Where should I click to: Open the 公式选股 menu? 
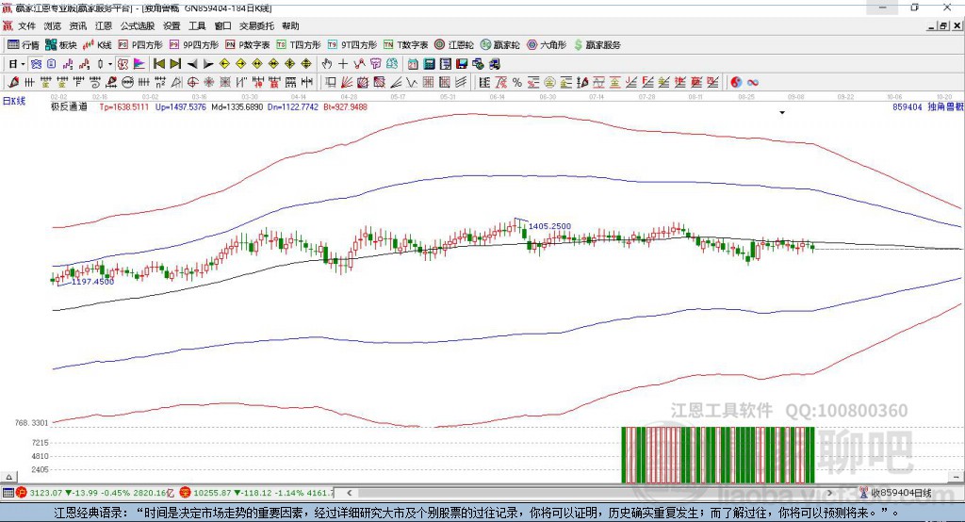[x=136, y=26]
